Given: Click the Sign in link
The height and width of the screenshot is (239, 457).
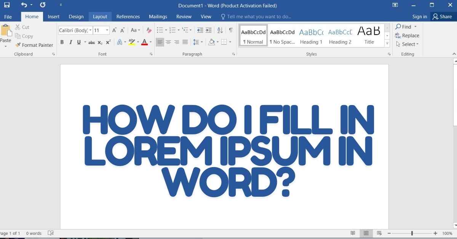Looking at the screenshot, I should [419, 17].
